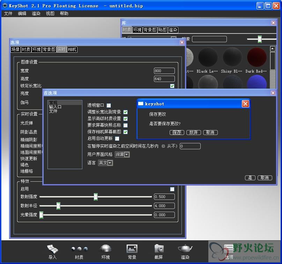282x264 pixels.
Task: Click the 保存 button in keyshot dialog
Action: click(177, 133)
